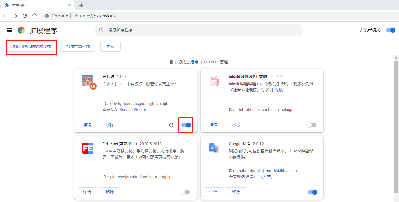Open the hamburger main menu
Image resolution: width=399 pixels, height=202 pixels.
(x=10, y=30)
